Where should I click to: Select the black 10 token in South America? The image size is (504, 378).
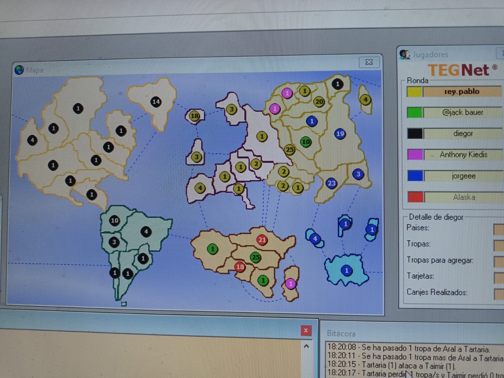click(115, 220)
